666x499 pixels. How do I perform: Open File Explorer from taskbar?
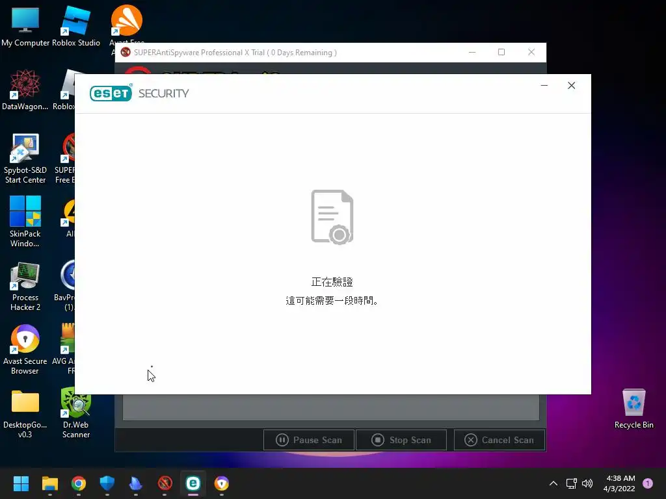tap(49, 483)
